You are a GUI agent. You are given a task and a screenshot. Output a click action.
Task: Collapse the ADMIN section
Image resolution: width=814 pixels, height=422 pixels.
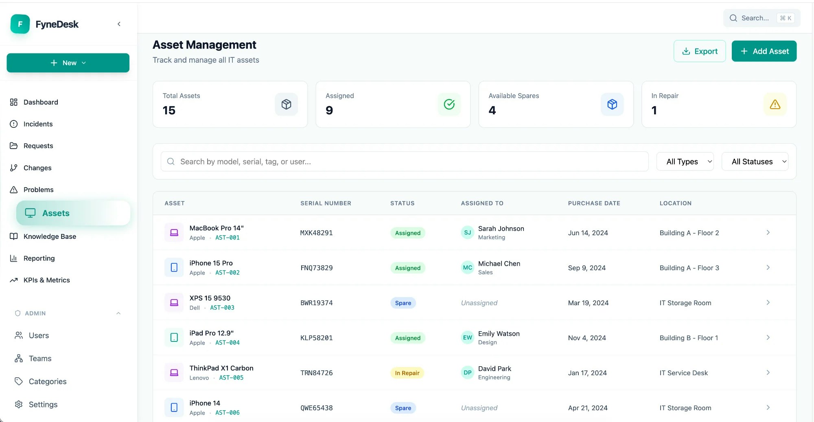coord(118,313)
